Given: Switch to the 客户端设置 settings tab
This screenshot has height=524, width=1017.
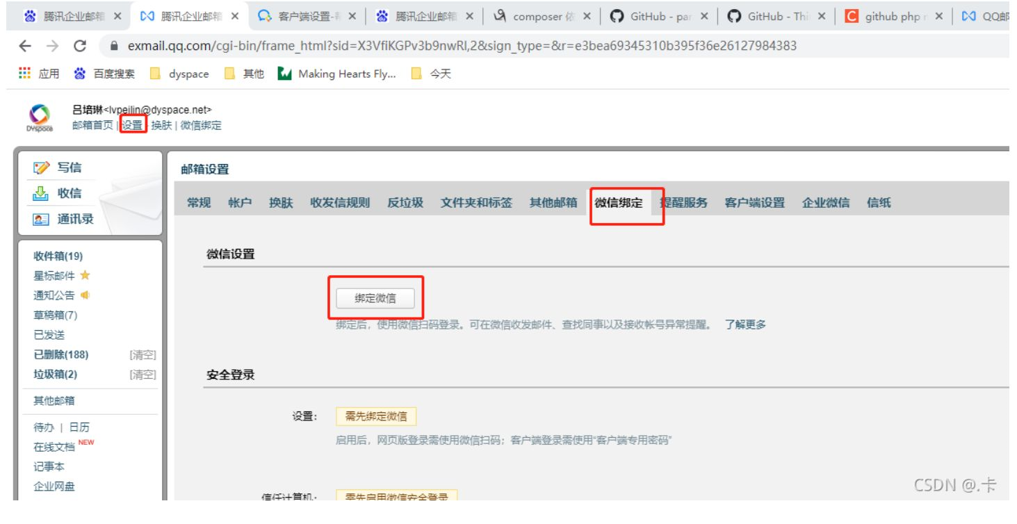Looking at the screenshot, I should click(x=755, y=203).
